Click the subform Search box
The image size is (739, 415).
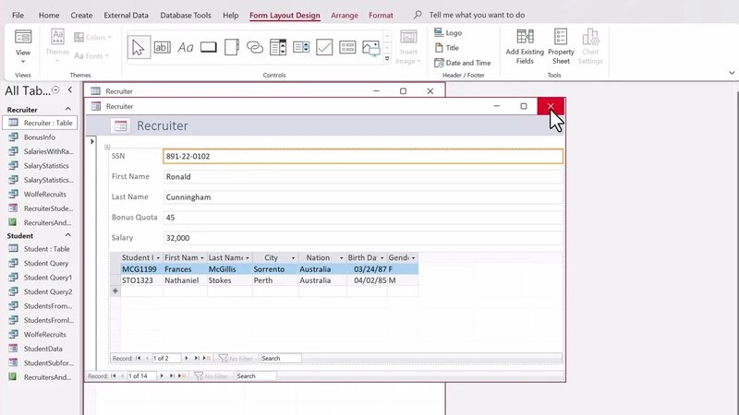pyautogui.click(x=281, y=358)
